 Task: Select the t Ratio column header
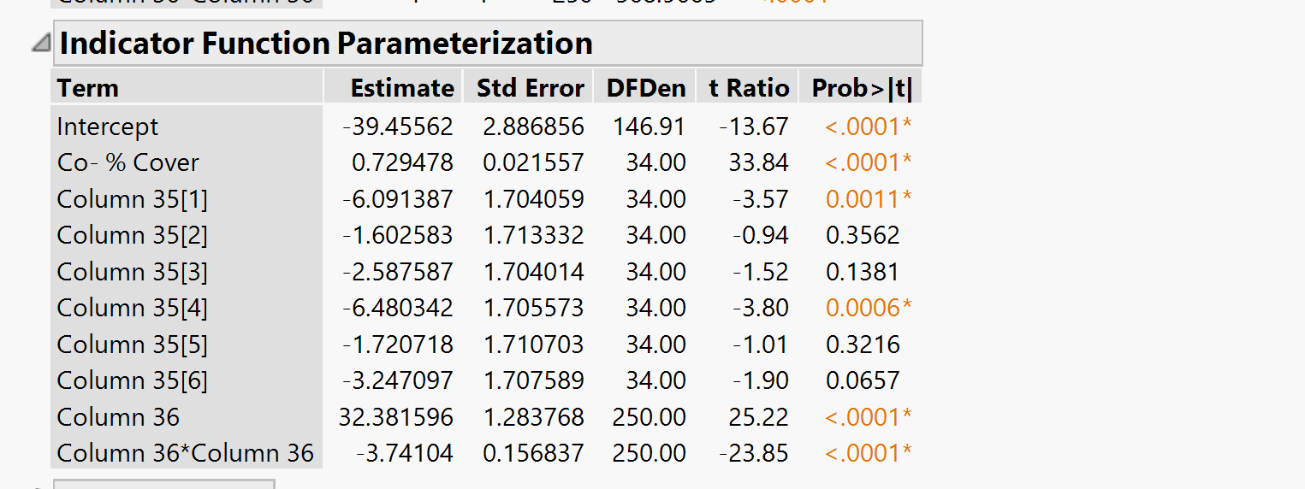point(748,88)
